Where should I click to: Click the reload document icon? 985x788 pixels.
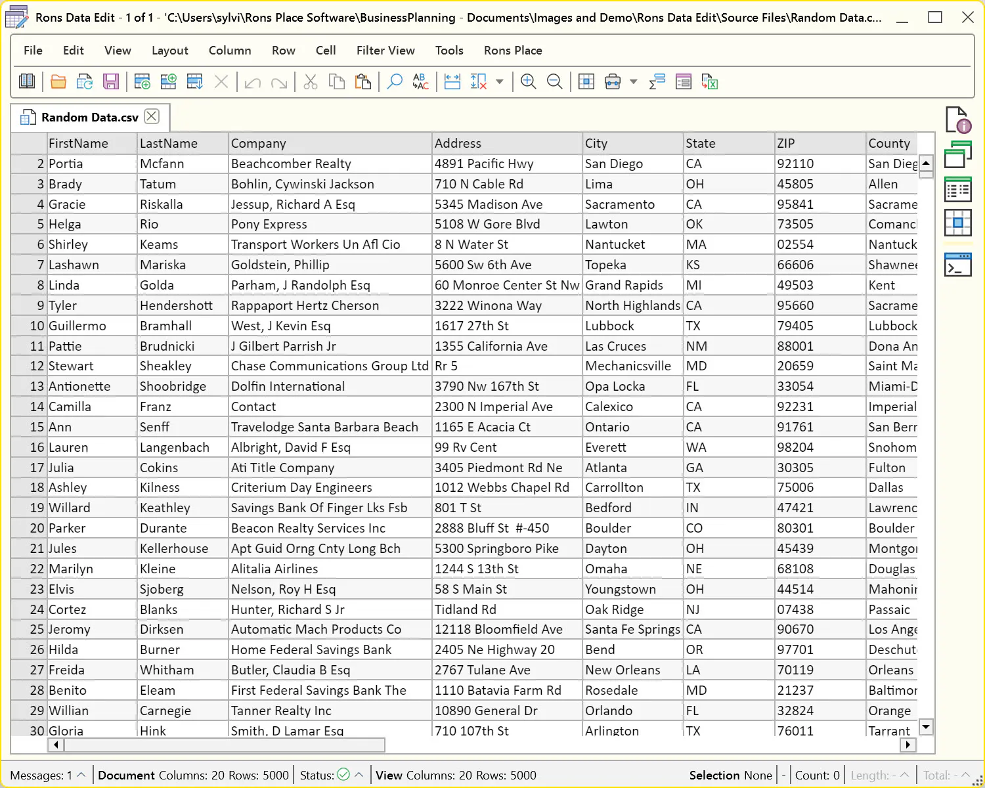point(85,81)
